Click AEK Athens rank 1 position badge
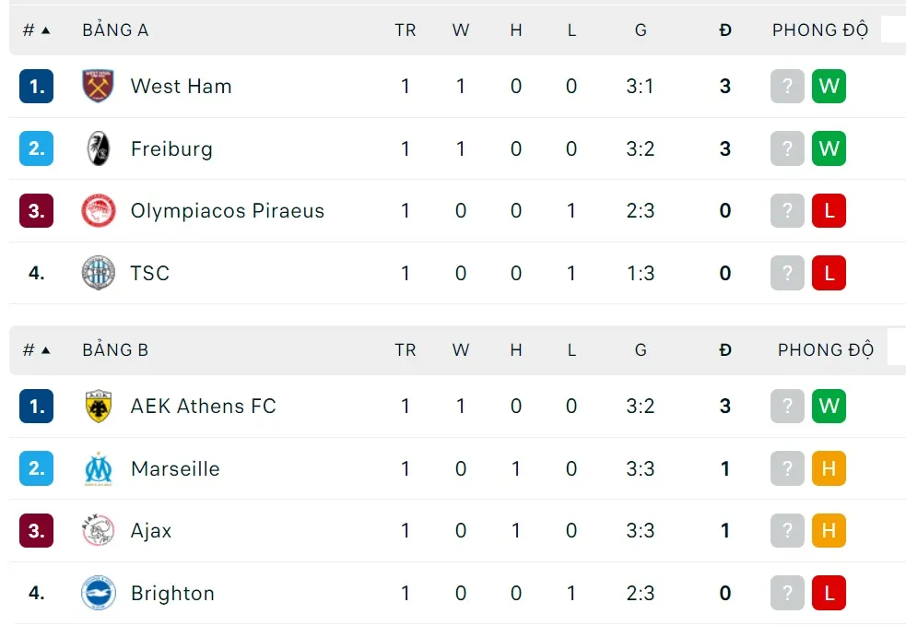906x626 pixels. click(36, 407)
